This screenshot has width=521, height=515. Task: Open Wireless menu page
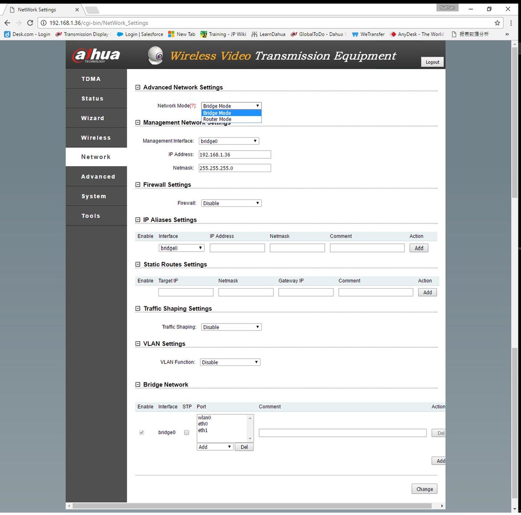coord(96,138)
